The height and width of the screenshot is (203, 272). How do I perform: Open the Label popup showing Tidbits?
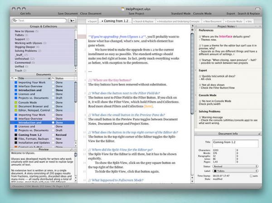tap(235, 171)
